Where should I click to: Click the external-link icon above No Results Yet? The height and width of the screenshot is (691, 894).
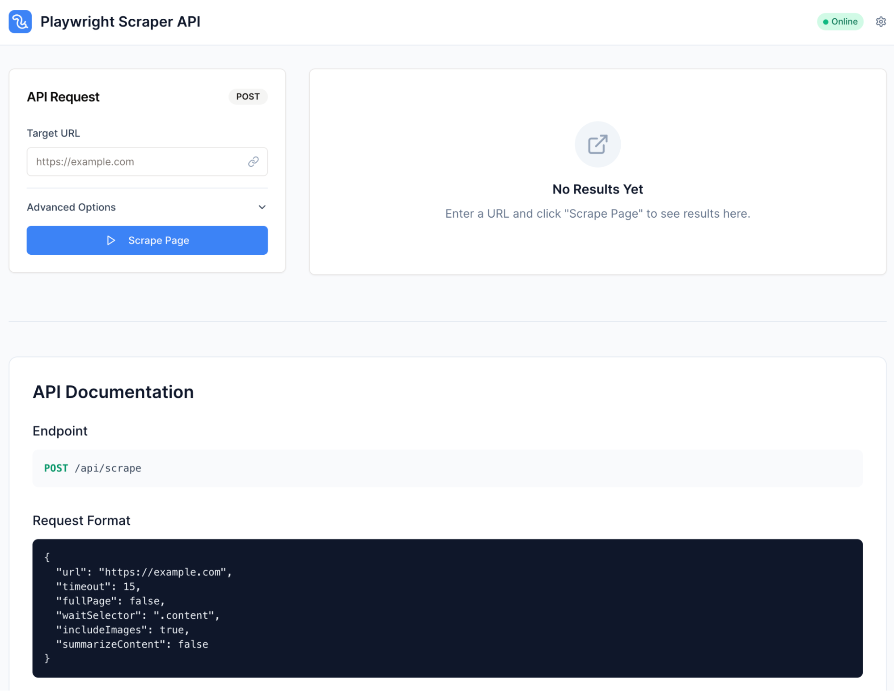[x=597, y=144]
